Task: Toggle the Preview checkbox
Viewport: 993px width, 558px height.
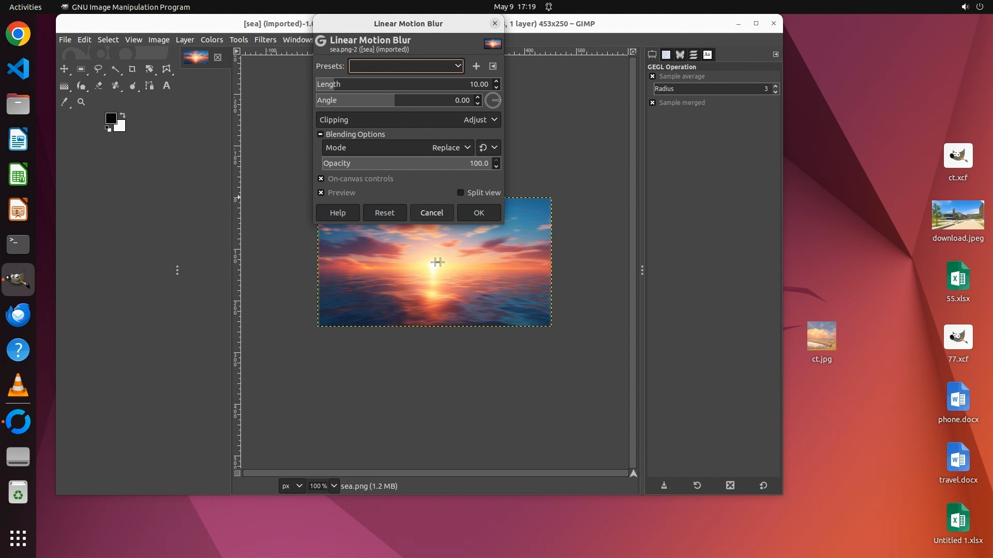Action: [x=321, y=193]
